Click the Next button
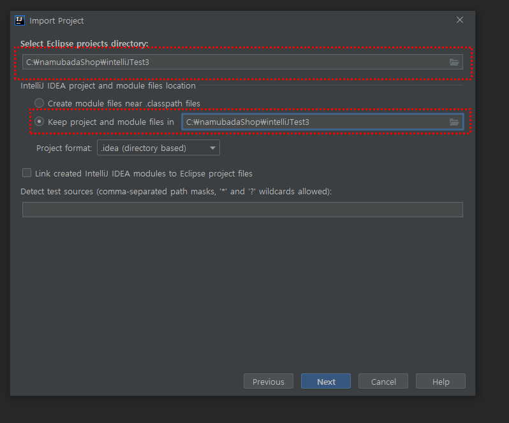 coord(326,381)
